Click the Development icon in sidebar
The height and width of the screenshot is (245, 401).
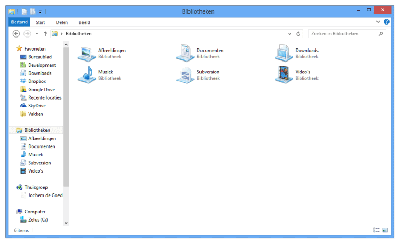(23, 65)
